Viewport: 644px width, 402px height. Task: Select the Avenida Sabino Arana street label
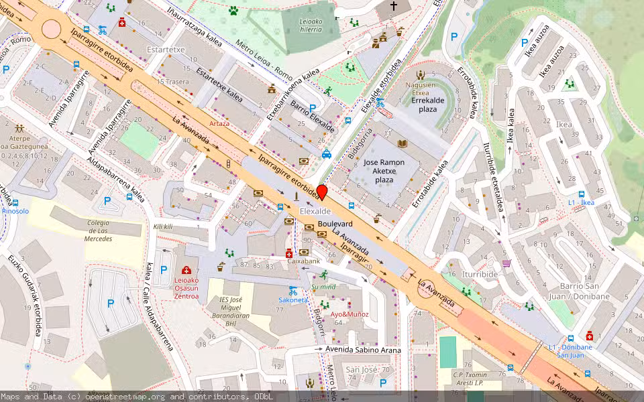[x=363, y=350]
